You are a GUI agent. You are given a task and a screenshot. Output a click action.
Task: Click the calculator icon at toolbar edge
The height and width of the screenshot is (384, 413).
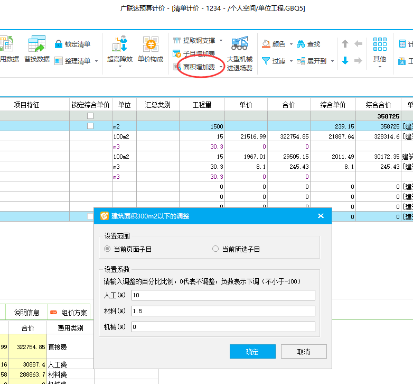point(402,44)
